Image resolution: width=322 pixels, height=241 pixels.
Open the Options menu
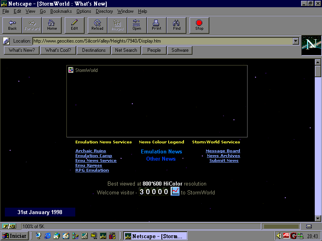tap(84, 11)
